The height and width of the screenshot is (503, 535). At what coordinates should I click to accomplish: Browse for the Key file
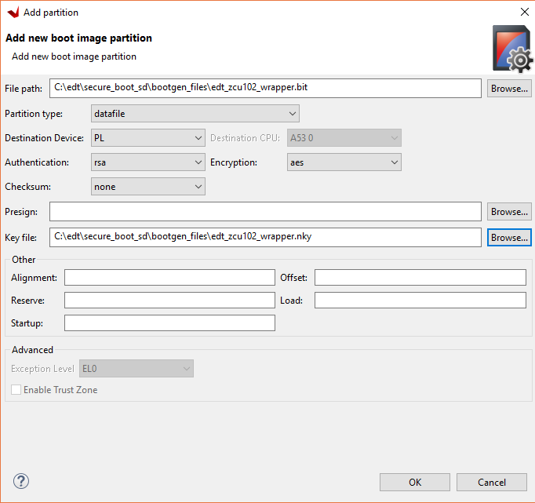point(509,237)
